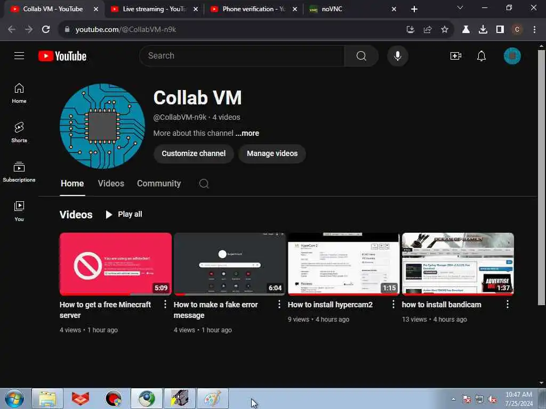Open Chrome tab search chevron
This screenshot has height=409, width=546.
point(460,8)
